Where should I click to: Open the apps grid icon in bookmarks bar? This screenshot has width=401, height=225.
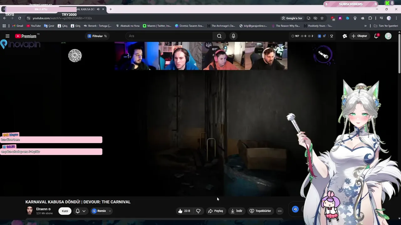click(4, 26)
